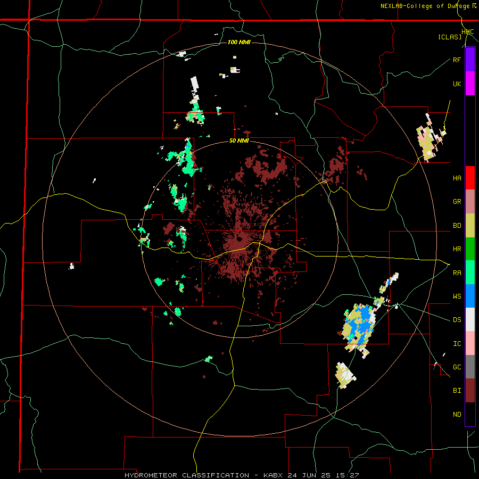The width and height of the screenshot is (479, 479).
Task: Click the HA legend label
Action: 457,178
